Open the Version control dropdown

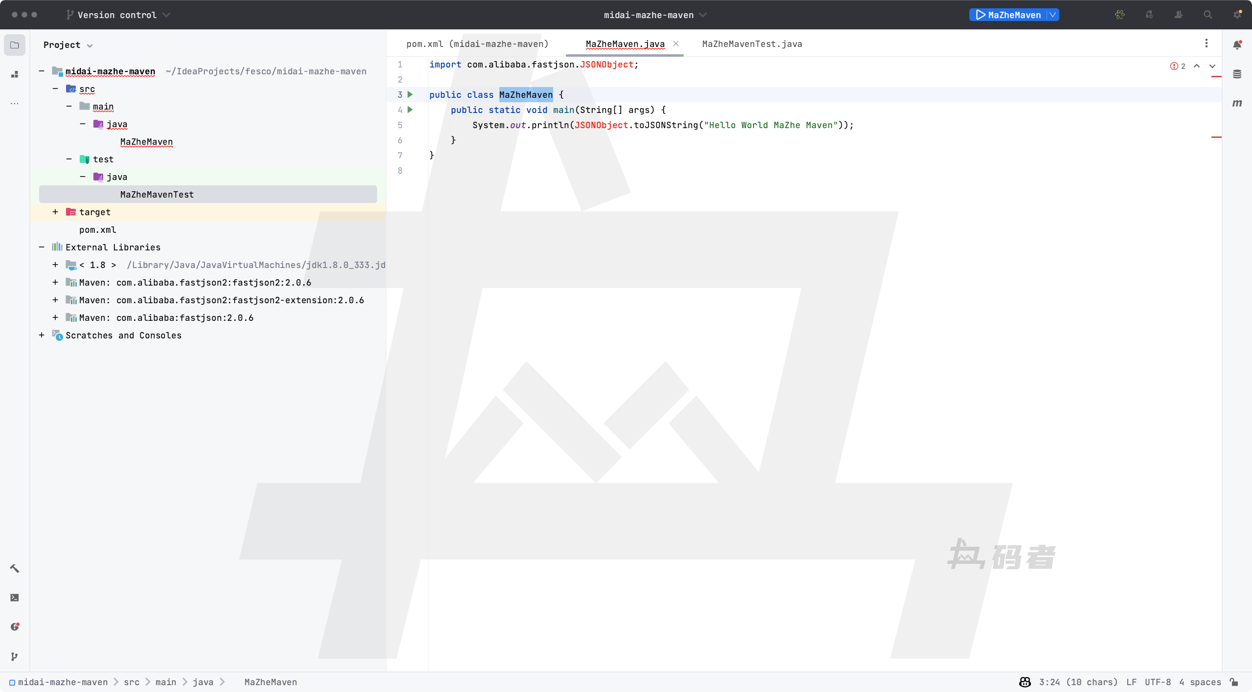118,15
